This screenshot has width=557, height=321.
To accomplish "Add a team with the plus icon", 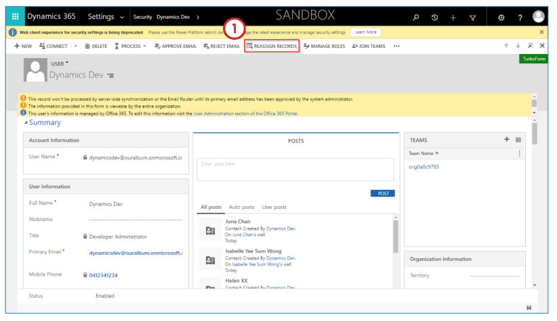I will [x=506, y=139].
